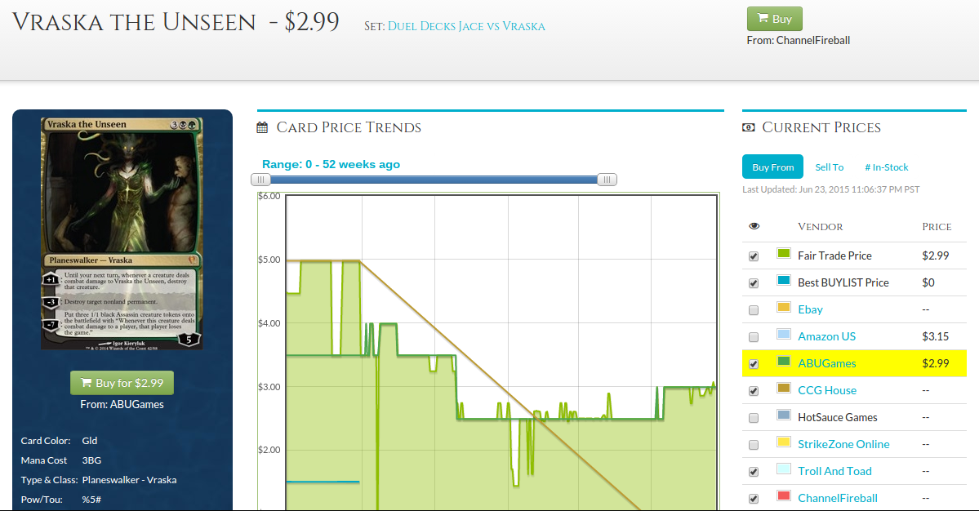This screenshot has height=511, width=979.
Task: Click the Price column header
Action: [937, 226]
